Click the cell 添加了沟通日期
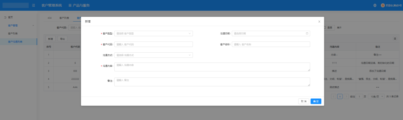403x120 pixels. point(378,71)
